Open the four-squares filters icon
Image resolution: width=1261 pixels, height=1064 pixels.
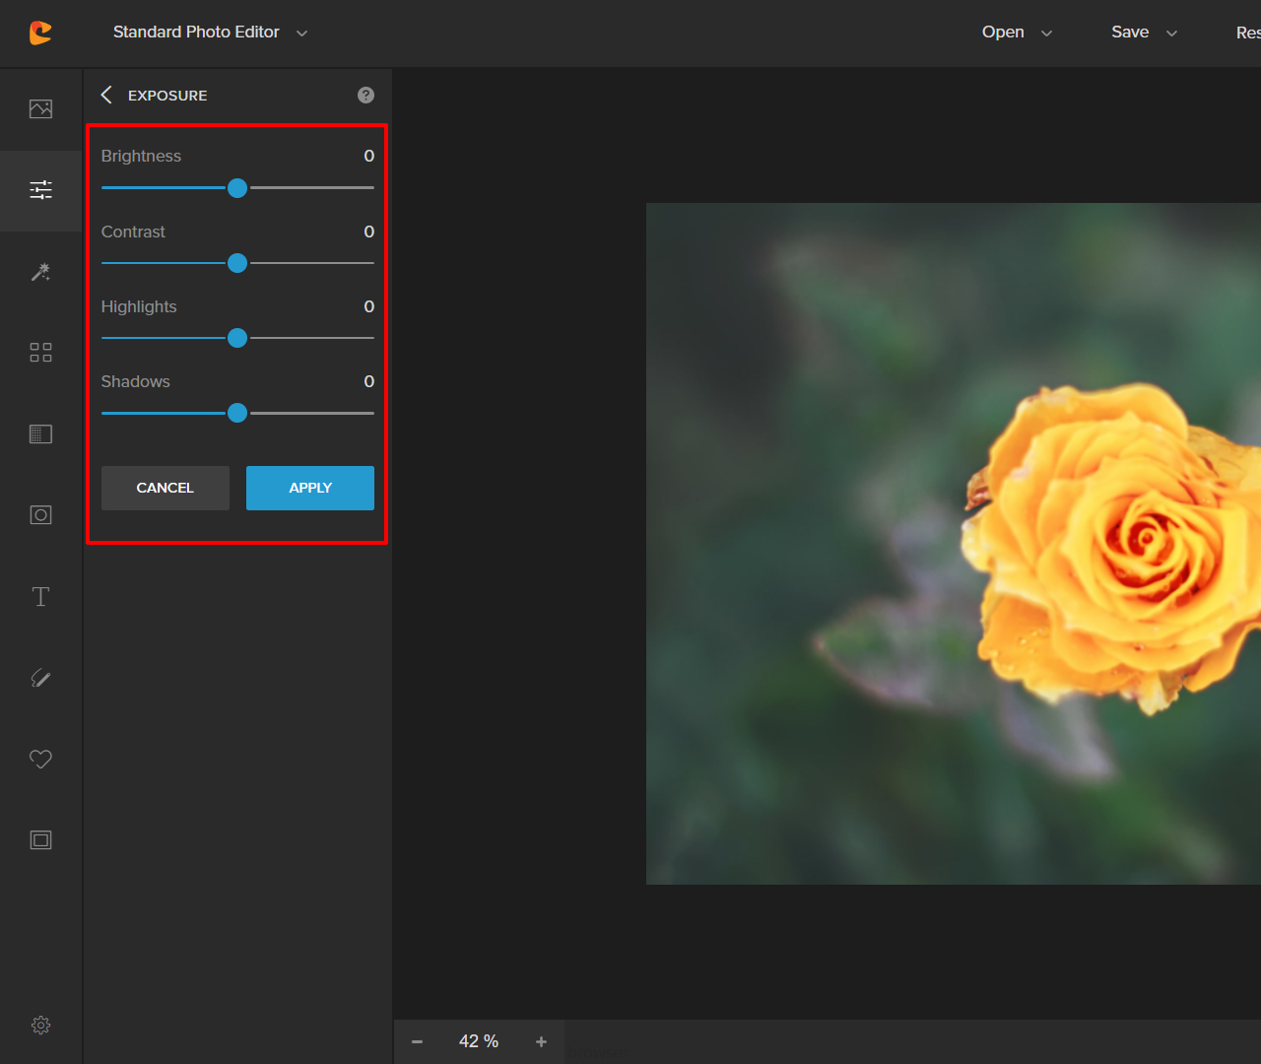(40, 353)
